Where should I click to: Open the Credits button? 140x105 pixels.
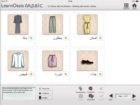click(45, 98)
